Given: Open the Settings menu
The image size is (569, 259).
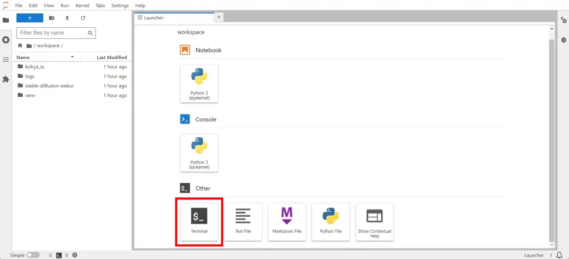Looking at the screenshot, I should pyautogui.click(x=119, y=5).
